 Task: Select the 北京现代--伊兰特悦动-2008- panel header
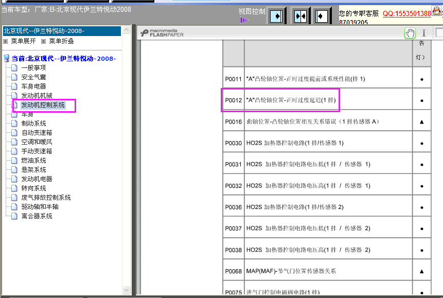coord(62,31)
